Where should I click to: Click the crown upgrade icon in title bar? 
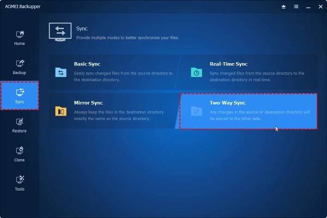283,7
